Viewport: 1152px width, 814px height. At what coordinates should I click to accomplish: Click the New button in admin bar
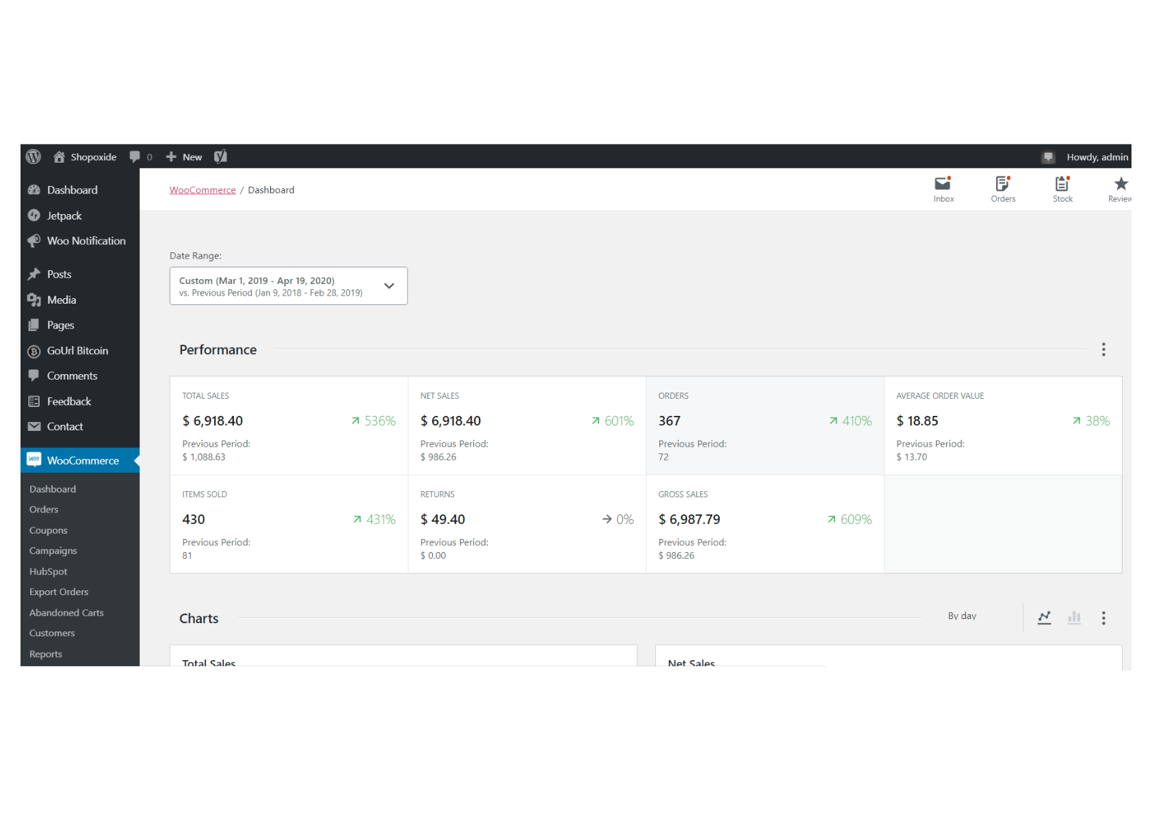pos(185,157)
